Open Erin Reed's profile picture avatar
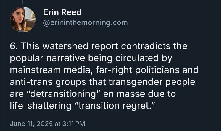Screen dimensions: 221x131 (23, 19)
